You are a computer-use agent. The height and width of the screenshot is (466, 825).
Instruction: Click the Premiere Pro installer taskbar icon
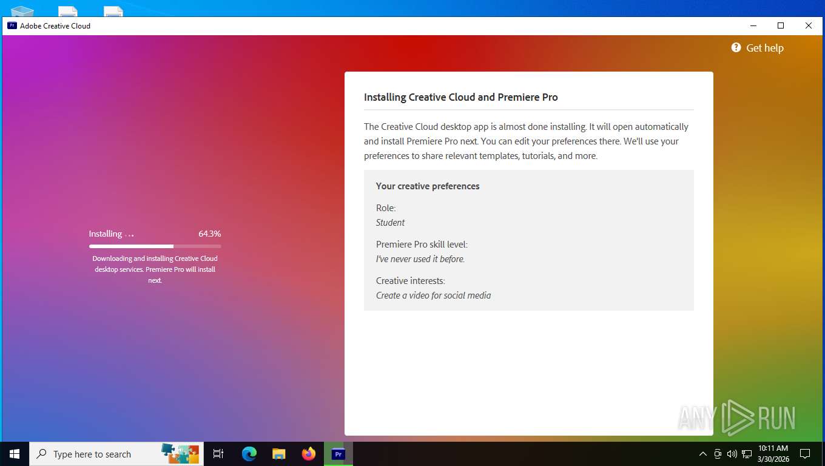(x=338, y=454)
